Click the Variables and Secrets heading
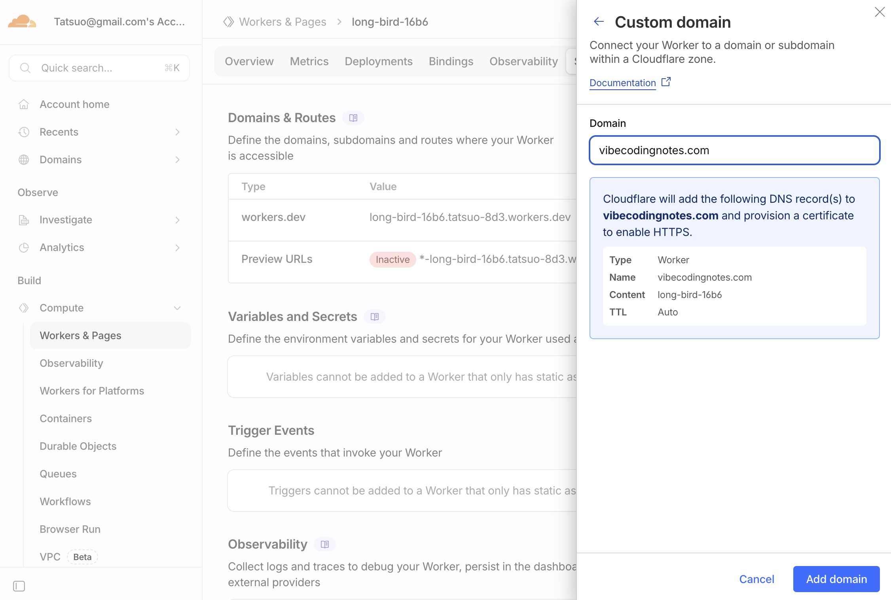The width and height of the screenshot is (891, 600). [x=292, y=317]
